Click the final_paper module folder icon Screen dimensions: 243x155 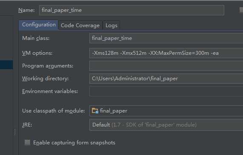[95, 110]
